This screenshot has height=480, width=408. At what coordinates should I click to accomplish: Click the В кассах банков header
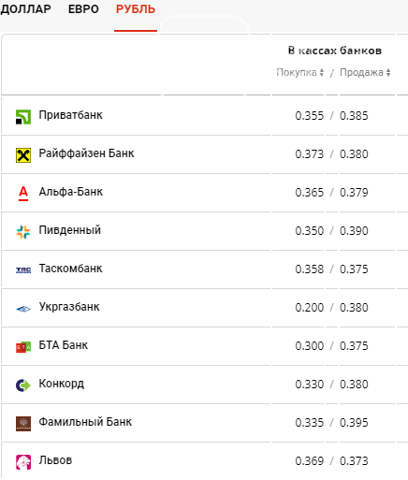335,51
